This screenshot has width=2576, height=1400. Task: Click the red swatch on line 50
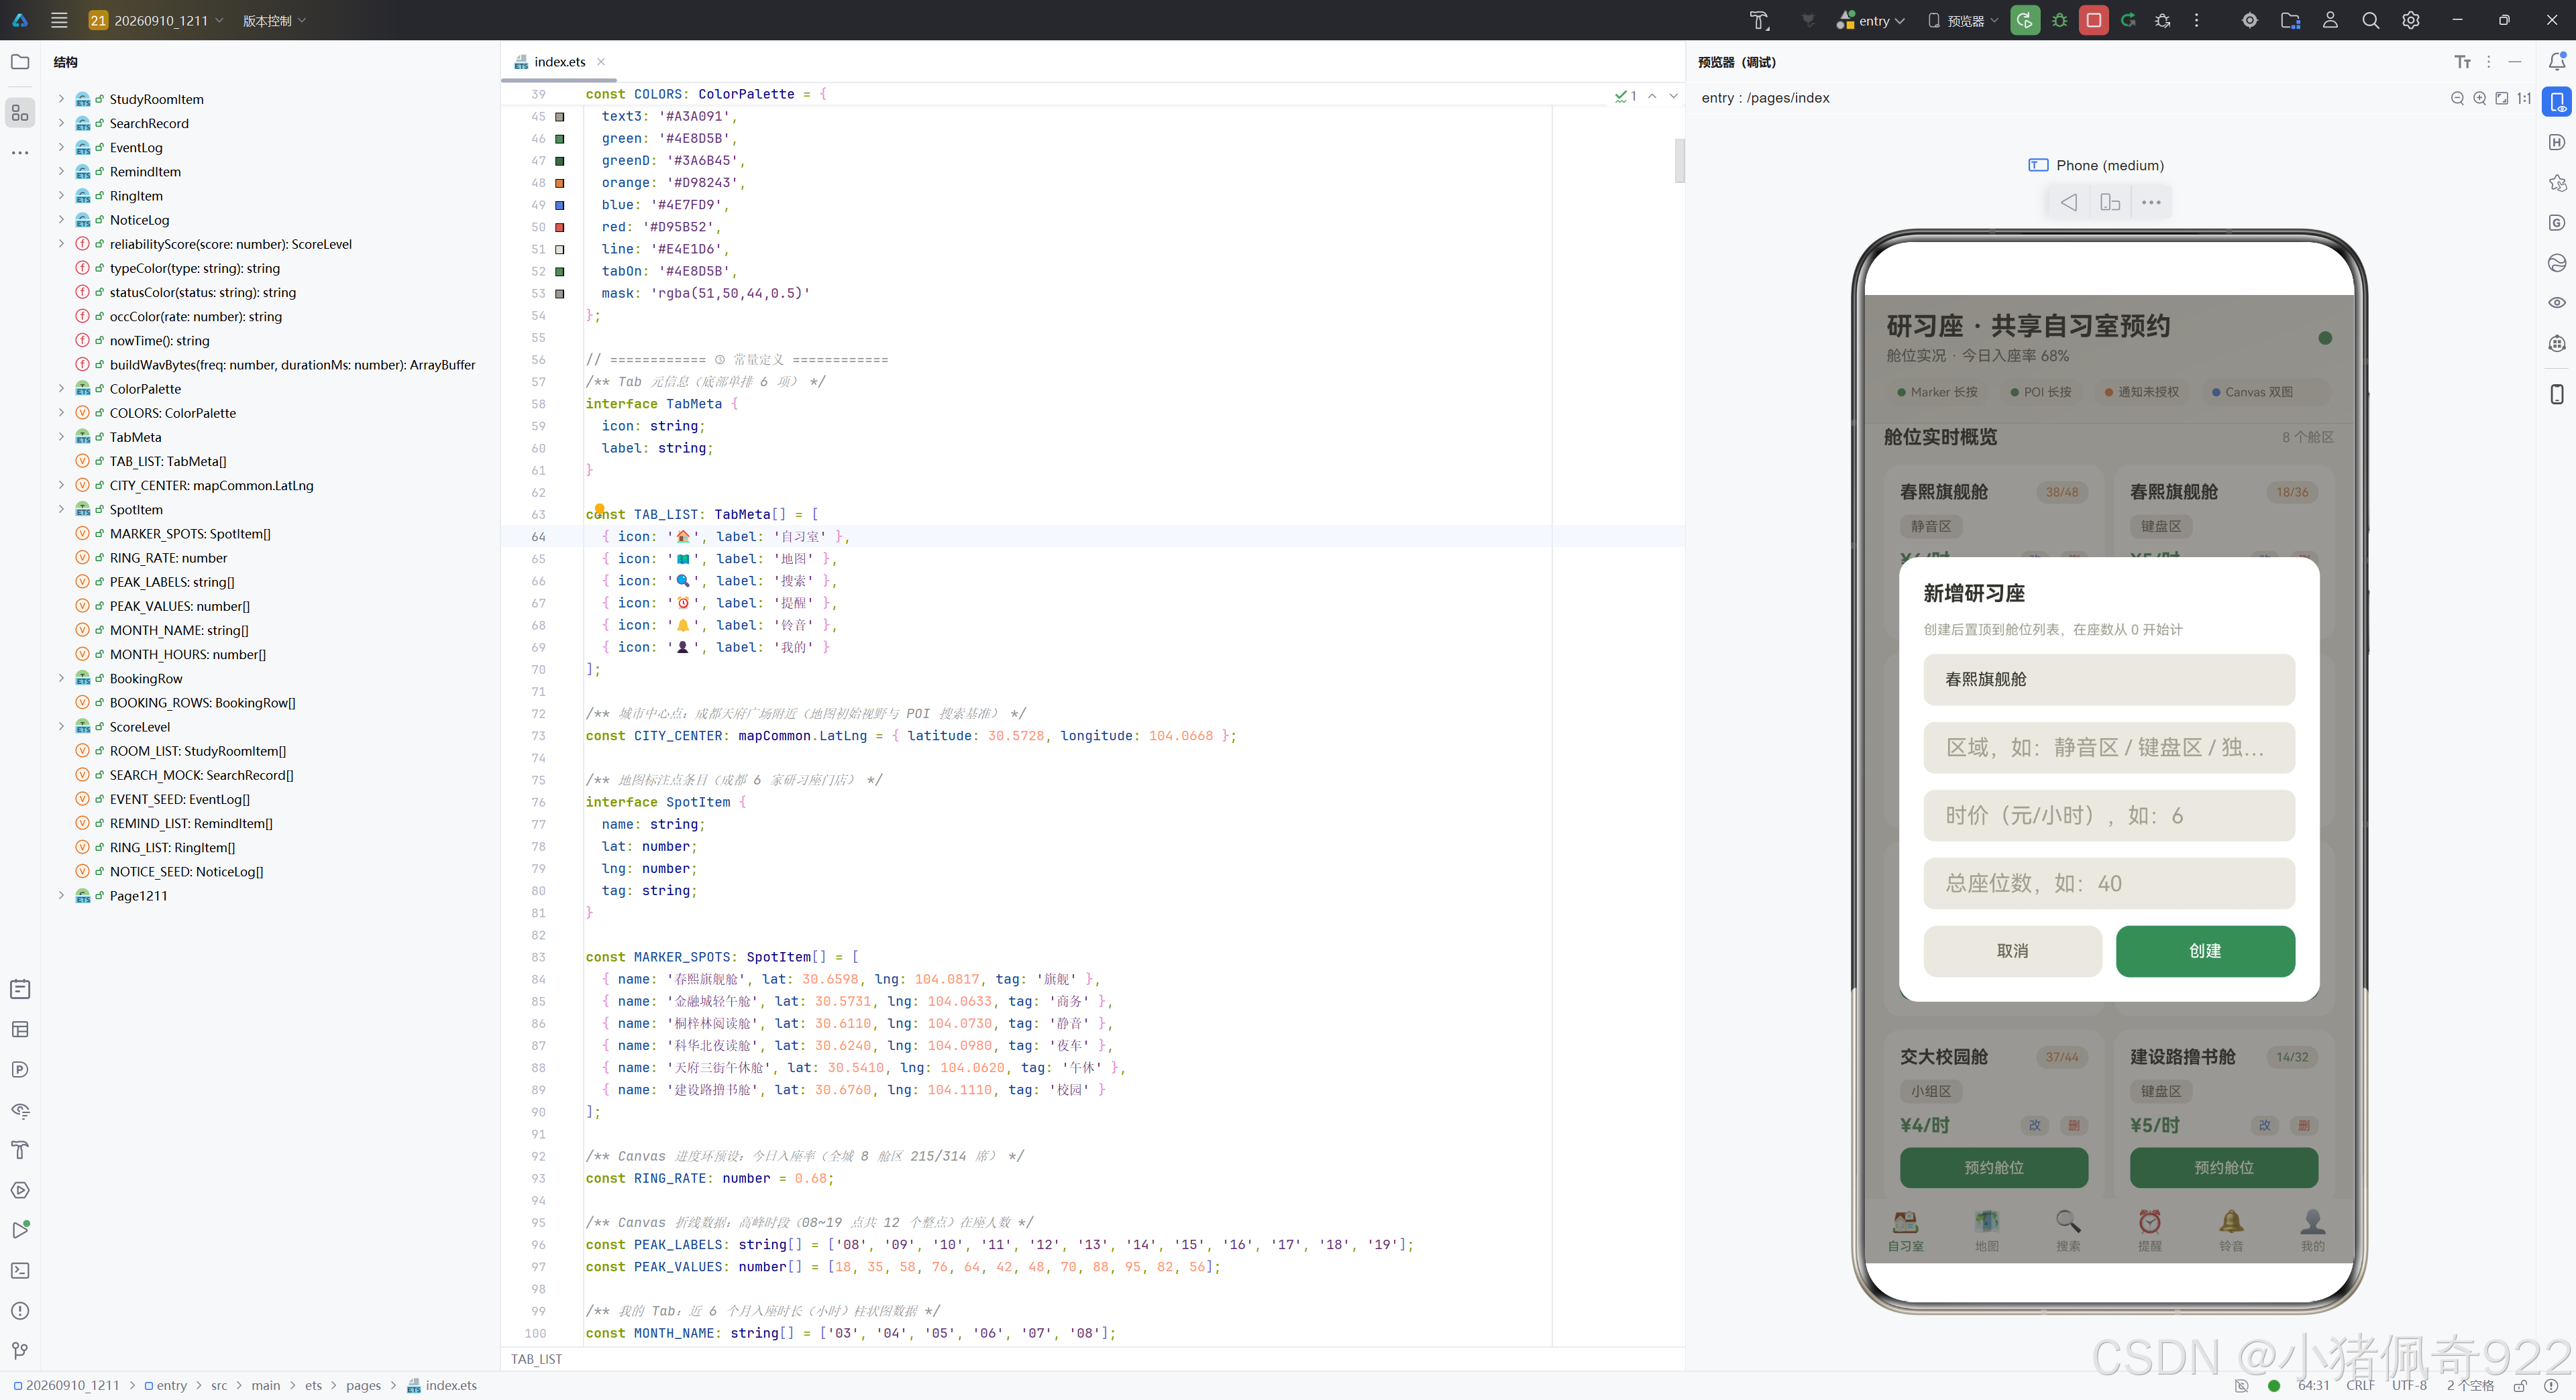point(560,227)
